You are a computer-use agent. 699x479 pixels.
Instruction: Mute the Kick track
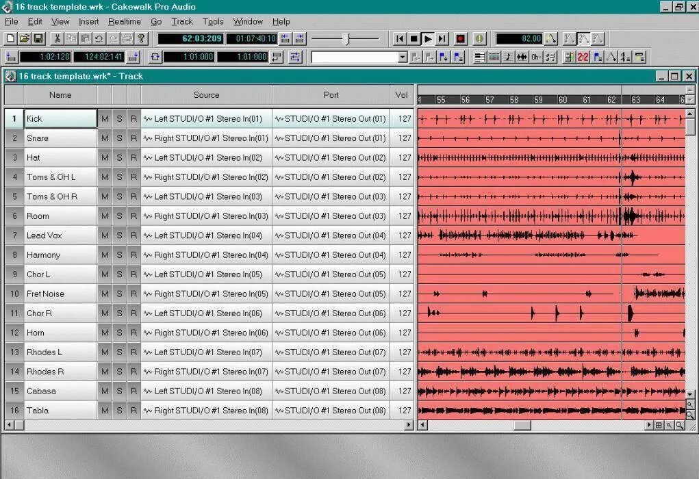105,118
